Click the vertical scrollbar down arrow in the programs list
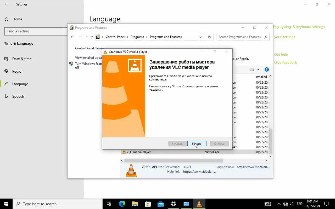 tap(271, 156)
